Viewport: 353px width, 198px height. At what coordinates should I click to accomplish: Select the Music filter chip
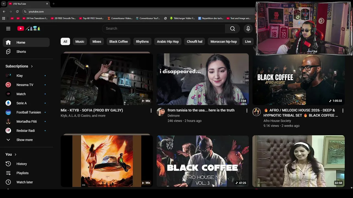coord(80,42)
